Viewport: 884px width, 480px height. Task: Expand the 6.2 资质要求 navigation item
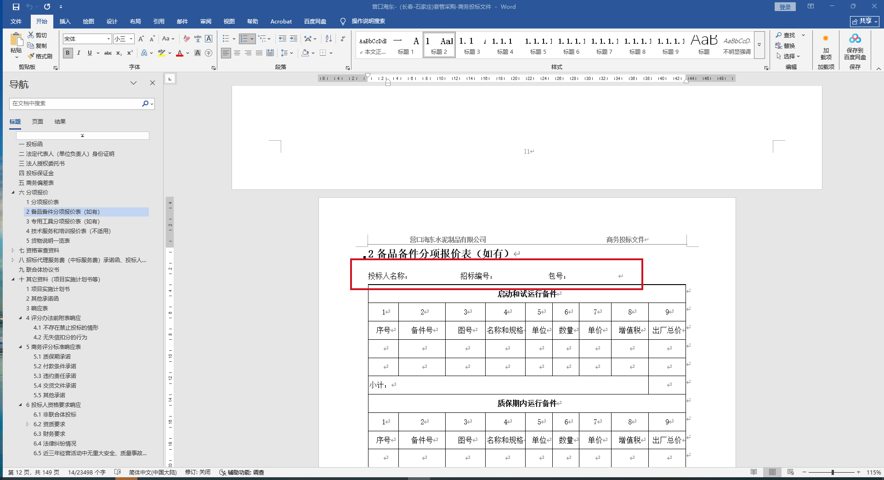[x=28, y=424]
